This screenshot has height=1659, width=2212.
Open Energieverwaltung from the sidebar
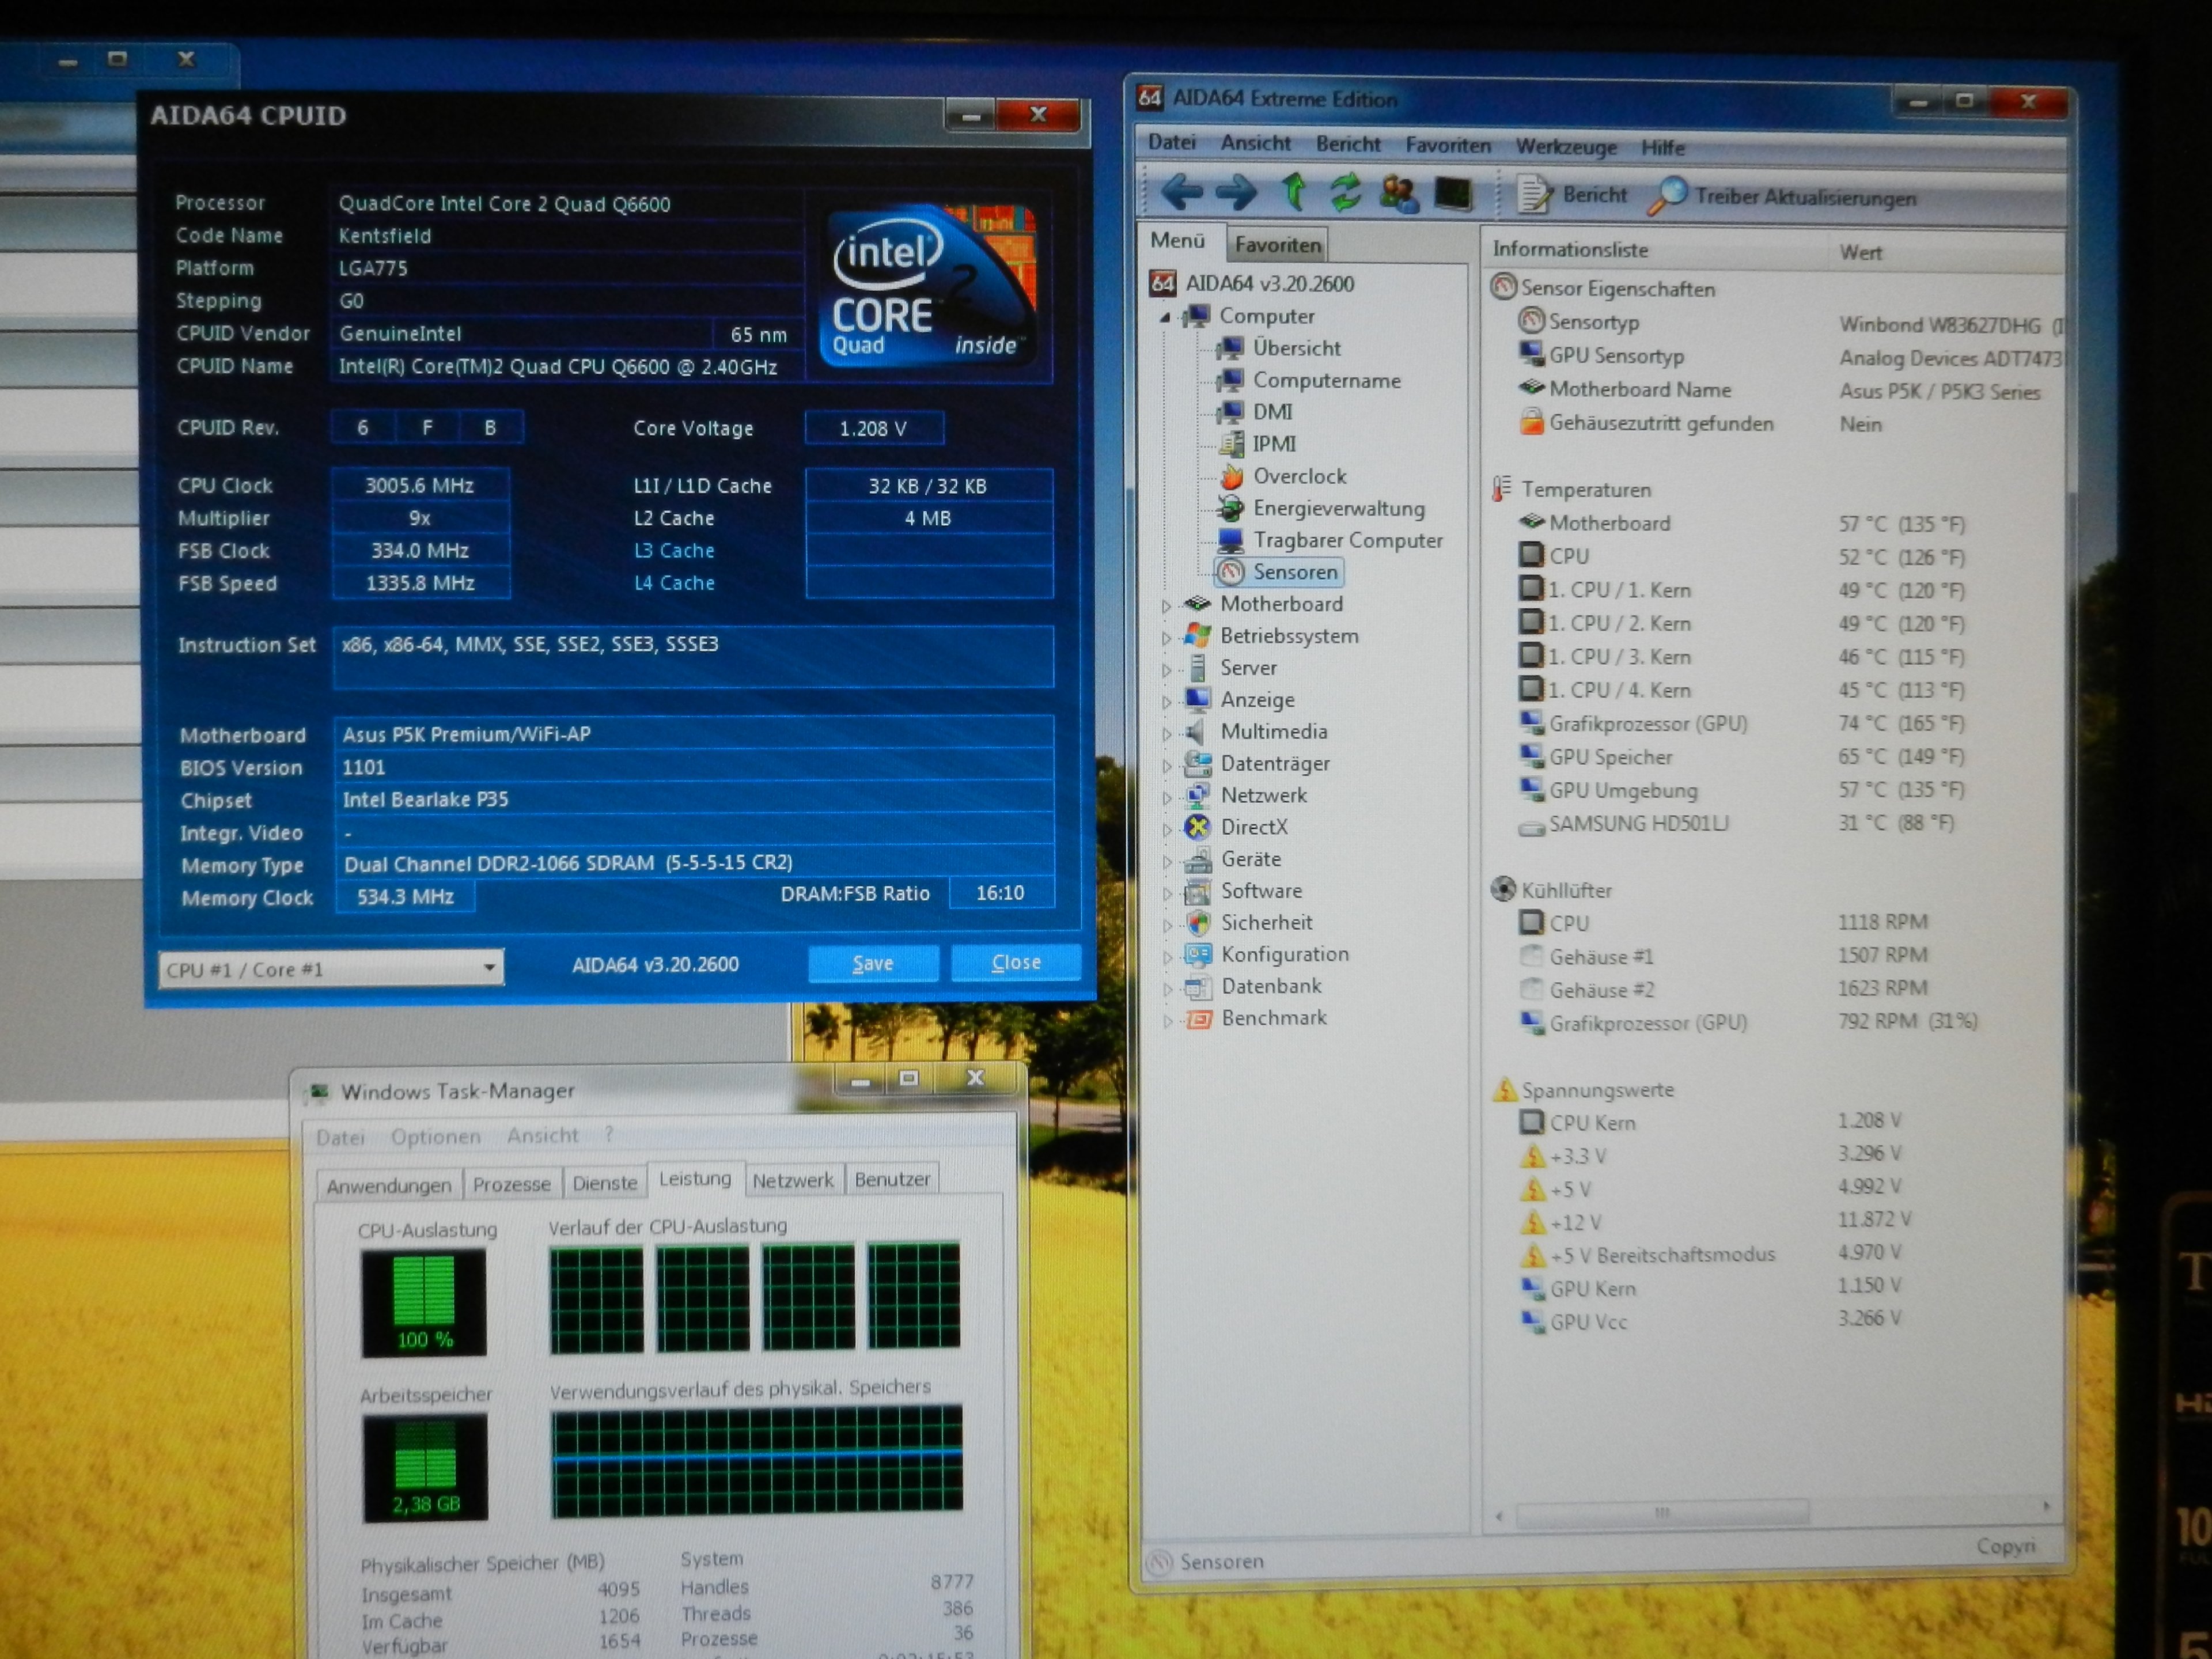pyautogui.click(x=1339, y=508)
